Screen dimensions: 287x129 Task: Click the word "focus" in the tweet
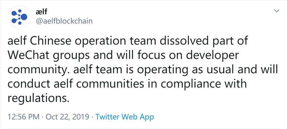150,55
